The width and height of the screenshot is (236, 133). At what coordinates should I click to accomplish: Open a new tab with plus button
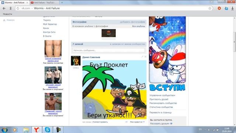click(62, 3)
